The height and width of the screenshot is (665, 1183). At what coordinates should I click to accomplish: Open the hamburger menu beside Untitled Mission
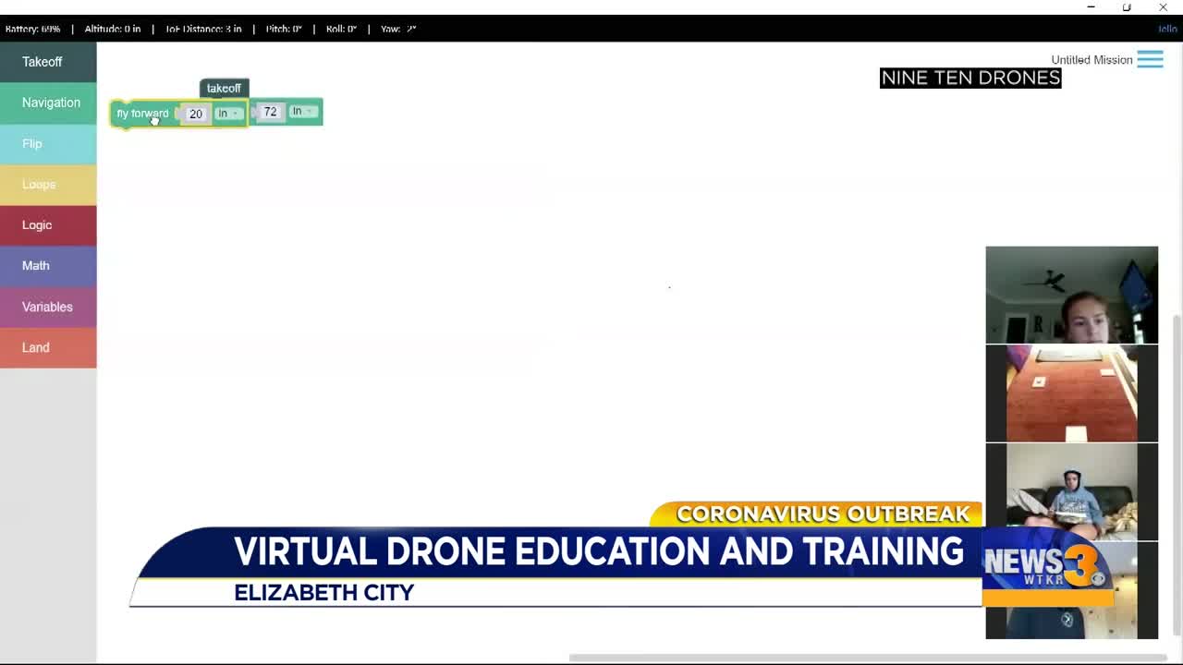pos(1150,60)
